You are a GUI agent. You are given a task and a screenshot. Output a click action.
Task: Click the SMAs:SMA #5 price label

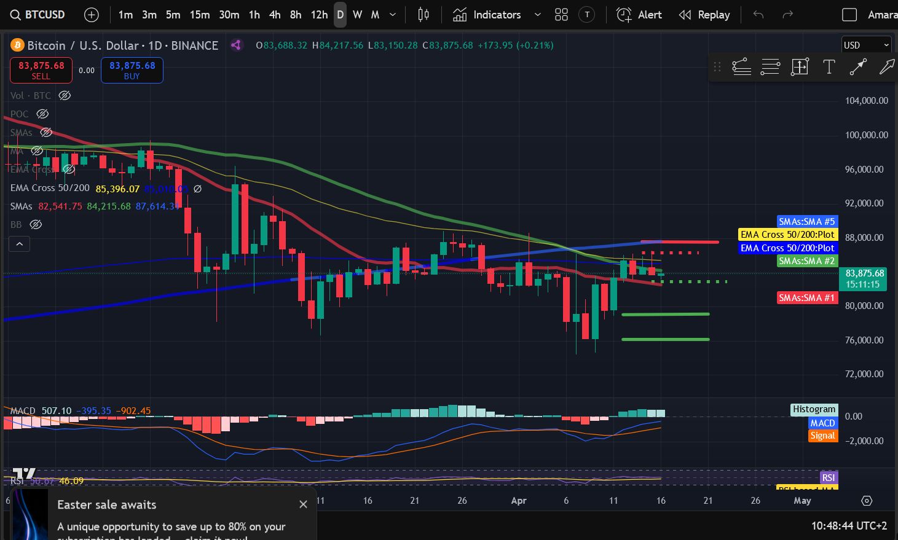pos(807,222)
